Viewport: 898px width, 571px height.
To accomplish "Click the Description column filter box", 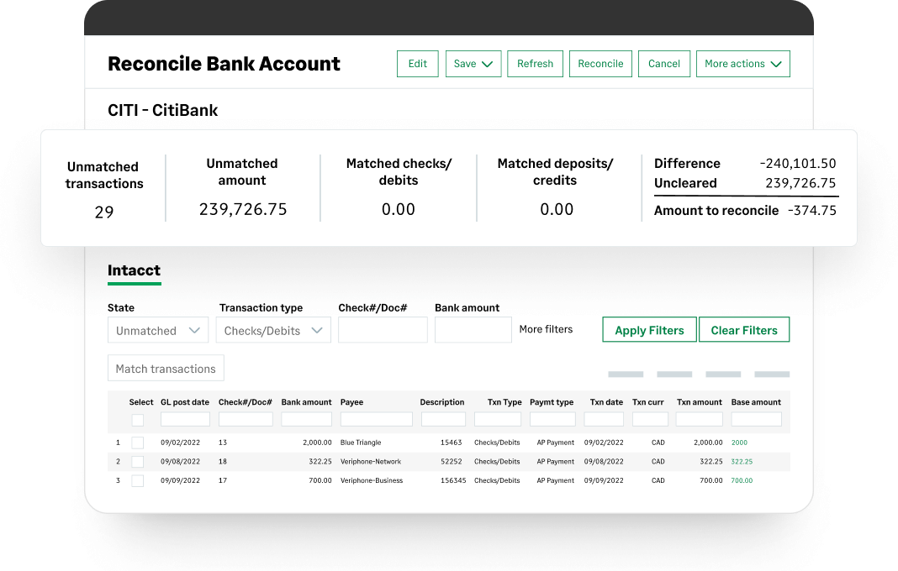I will tap(443, 419).
